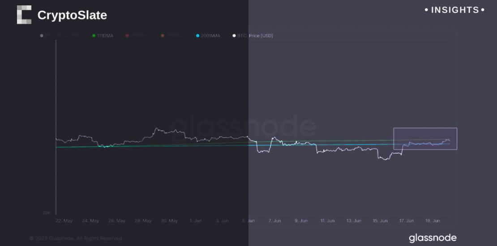Click the CryptoSlate logo icon
Screen dimensions: 497x246
pyautogui.click(x=24, y=15)
